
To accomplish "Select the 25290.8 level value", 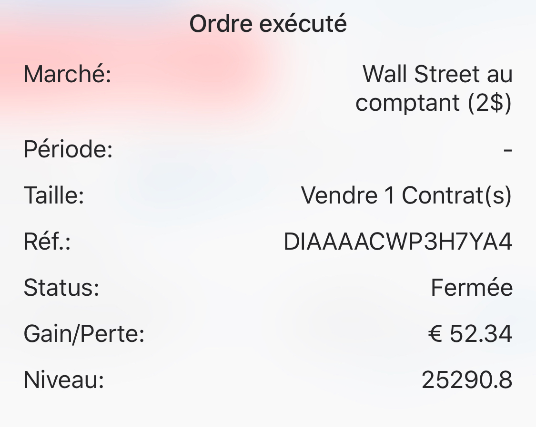I will [x=467, y=380].
